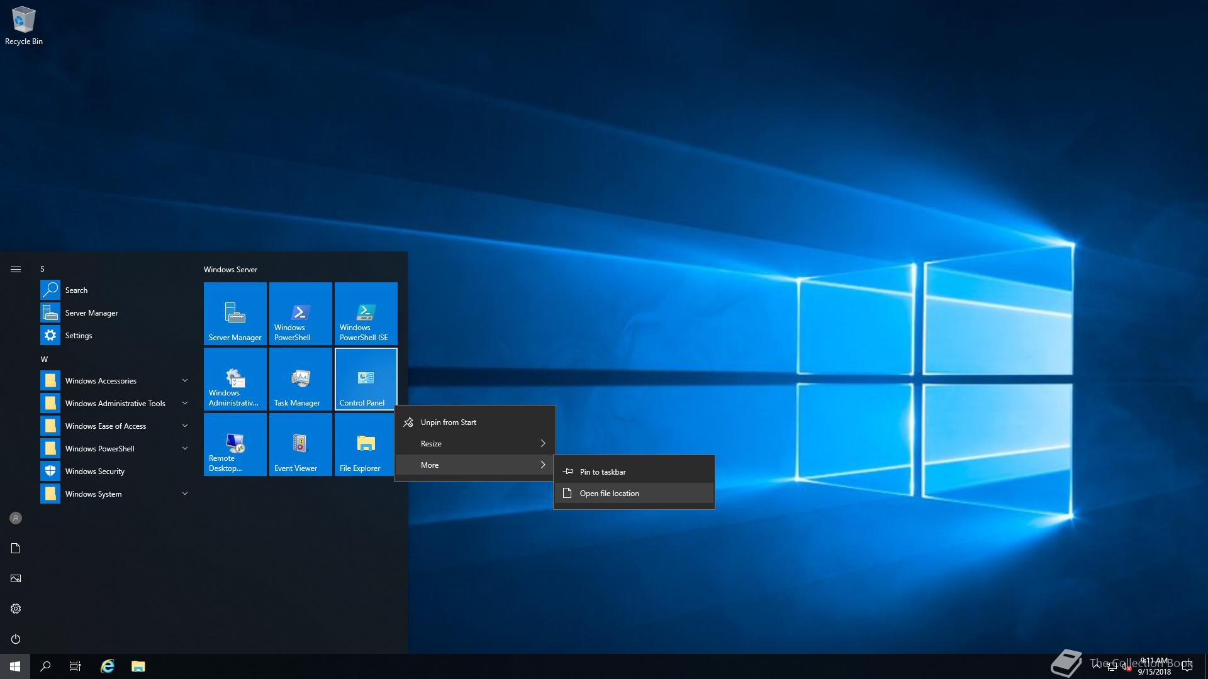The image size is (1208, 679).
Task: Open Pictures from the Start rail
Action: [x=16, y=578]
